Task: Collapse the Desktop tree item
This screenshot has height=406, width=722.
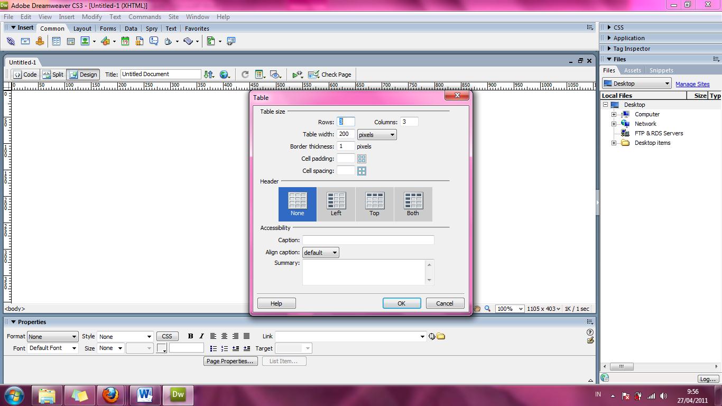Action: (x=605, y=105)
